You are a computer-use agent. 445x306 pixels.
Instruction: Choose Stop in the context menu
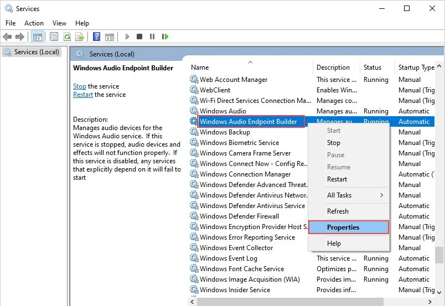(349, 143)
